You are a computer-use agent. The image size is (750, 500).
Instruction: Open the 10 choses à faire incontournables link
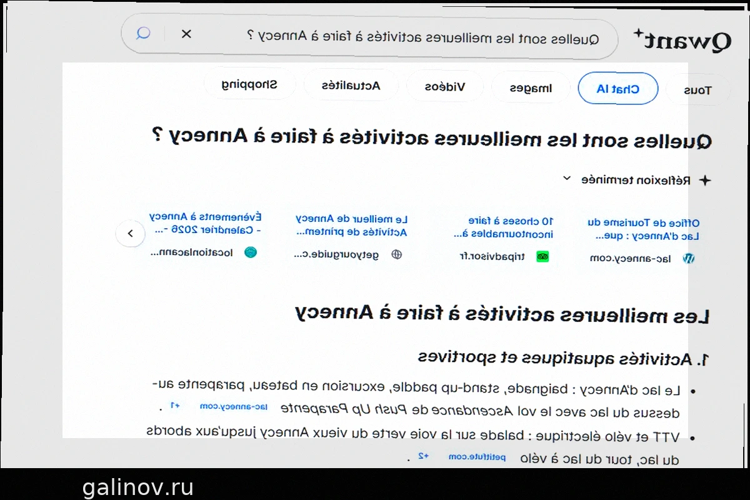point(504,227)
